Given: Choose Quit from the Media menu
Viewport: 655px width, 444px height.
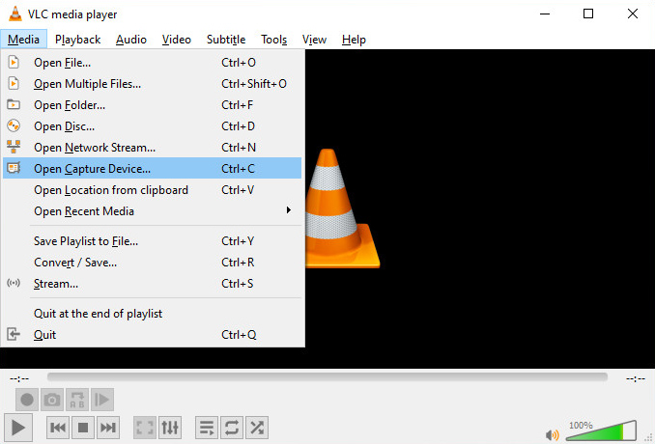Looking at the screenshot, I should pyautogui.click(x=152, y=335).
